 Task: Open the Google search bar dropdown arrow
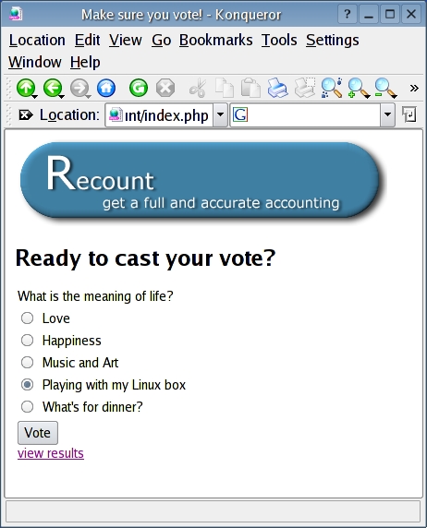[x=387, y=114]
